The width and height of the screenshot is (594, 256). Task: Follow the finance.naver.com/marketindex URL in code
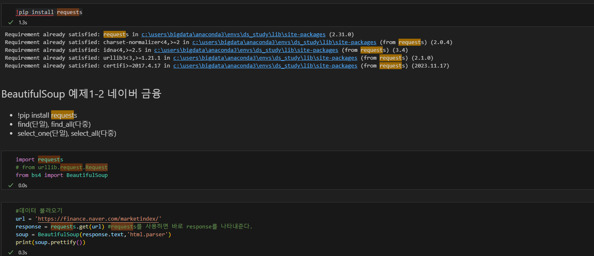tap(98, 219)
